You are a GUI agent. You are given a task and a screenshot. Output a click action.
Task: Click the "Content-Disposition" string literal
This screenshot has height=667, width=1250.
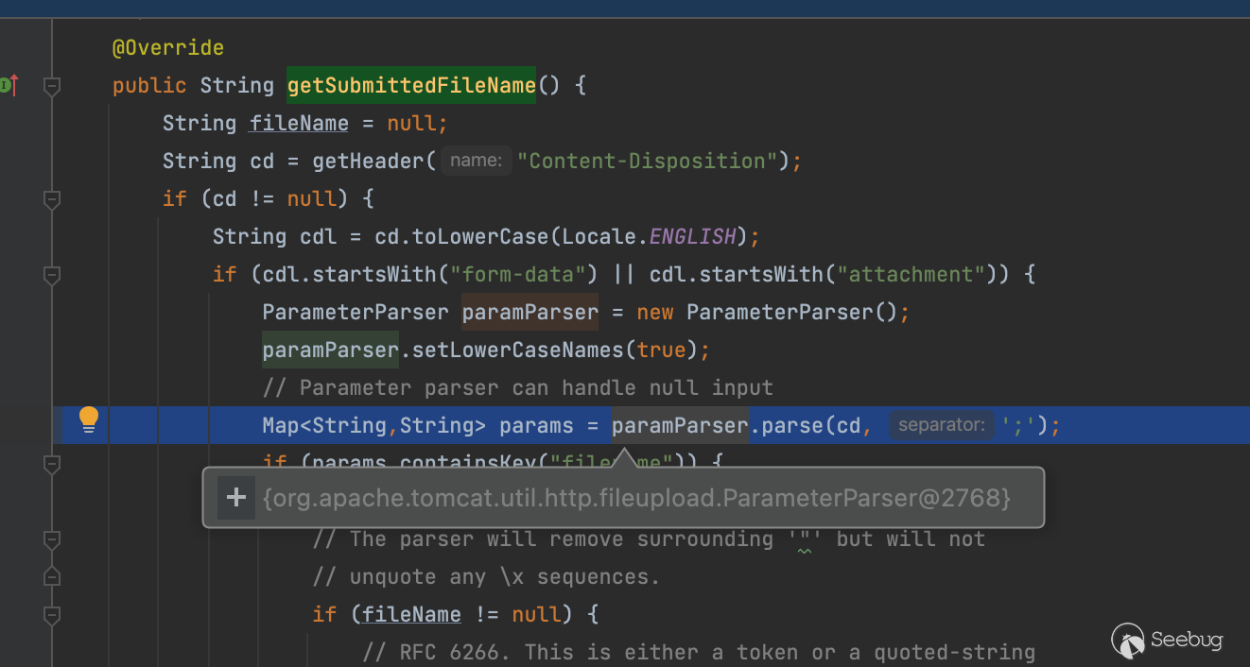[x=647, y=161]
